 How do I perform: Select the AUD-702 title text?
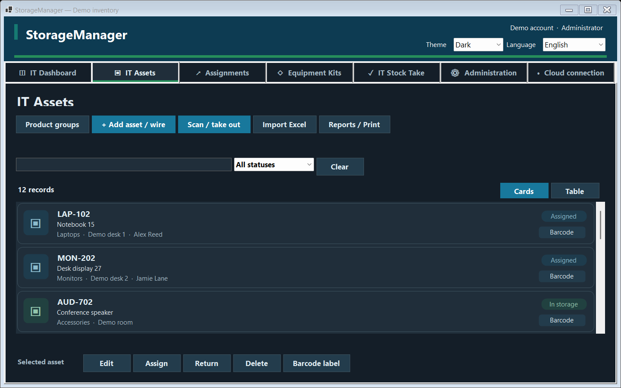(x=75, y=302)
